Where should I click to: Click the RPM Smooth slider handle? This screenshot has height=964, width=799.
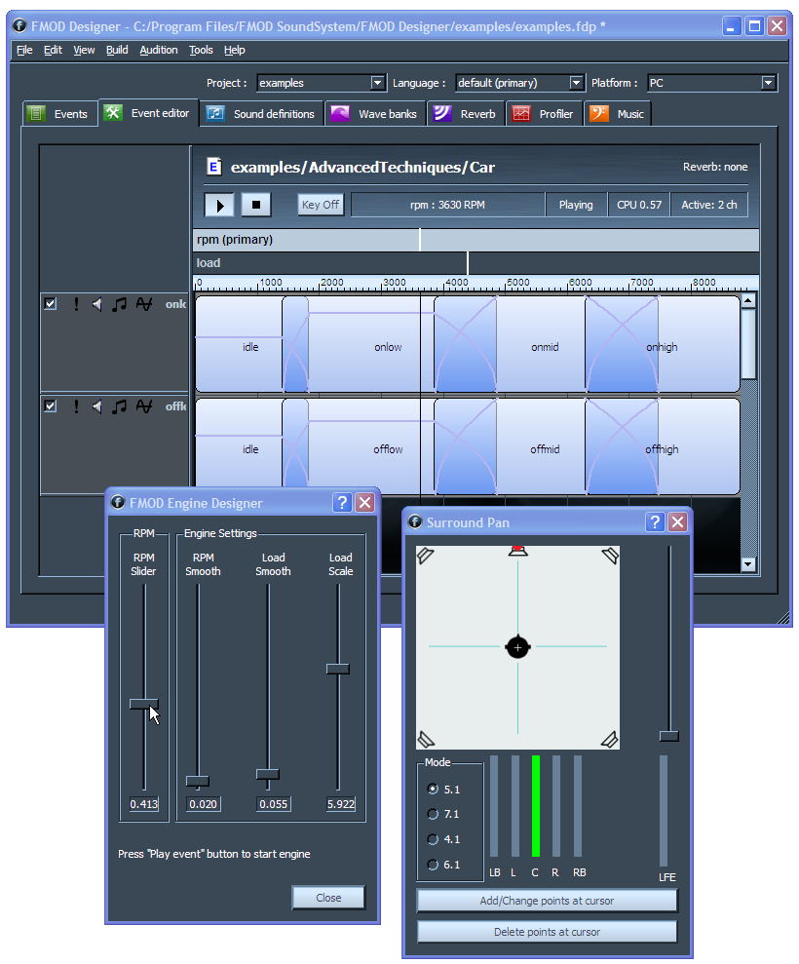coord(197,781)
